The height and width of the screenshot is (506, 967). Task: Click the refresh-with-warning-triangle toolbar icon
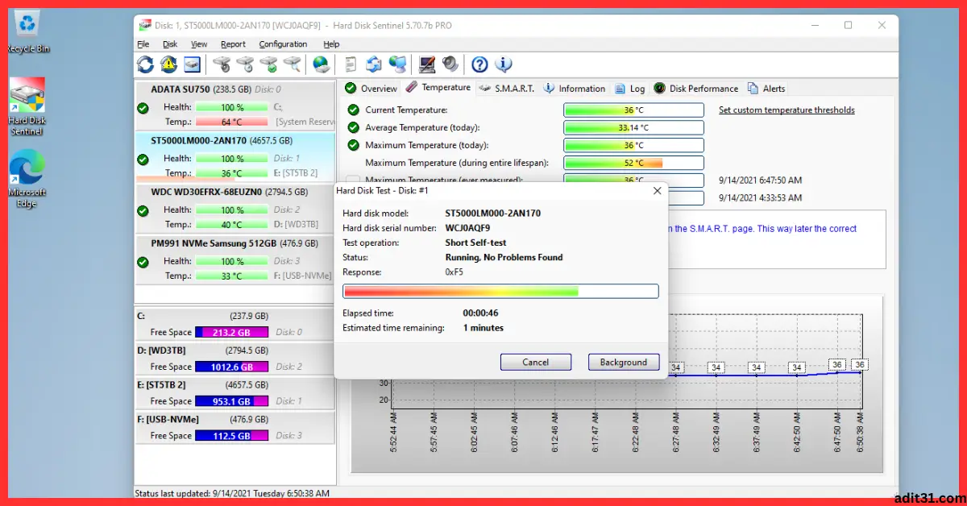tap(168, 64)
